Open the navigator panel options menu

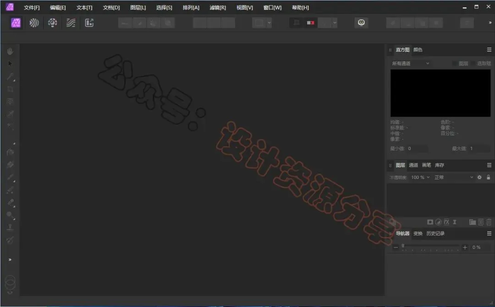point(489,233)
